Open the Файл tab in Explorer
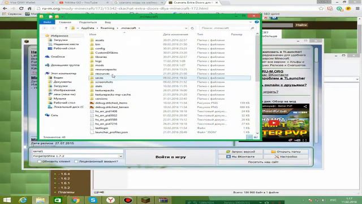 [47, 22]
